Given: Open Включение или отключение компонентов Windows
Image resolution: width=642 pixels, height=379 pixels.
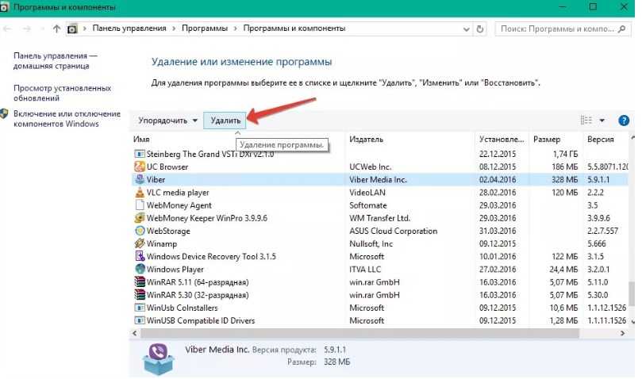Looking at the screenshot, I should coord(67,119).
